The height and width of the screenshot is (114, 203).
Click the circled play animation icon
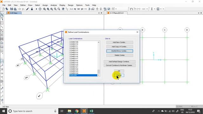coord(40,9)
